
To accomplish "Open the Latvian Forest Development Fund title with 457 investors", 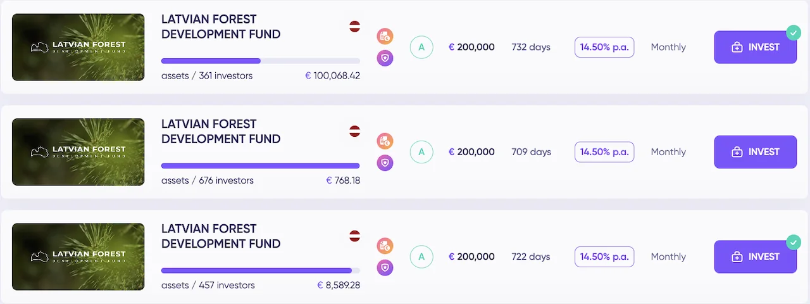I will [x=221, y=236].
